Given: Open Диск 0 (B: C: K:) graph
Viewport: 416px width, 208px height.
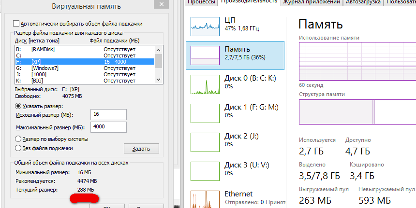Looking at the screenshot, I should [x=206, y=84].
